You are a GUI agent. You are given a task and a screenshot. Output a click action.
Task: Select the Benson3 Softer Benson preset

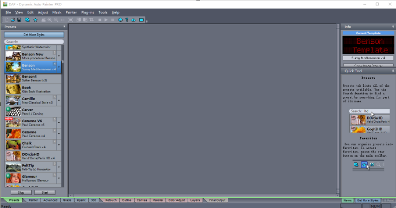(x=33, y=78)
